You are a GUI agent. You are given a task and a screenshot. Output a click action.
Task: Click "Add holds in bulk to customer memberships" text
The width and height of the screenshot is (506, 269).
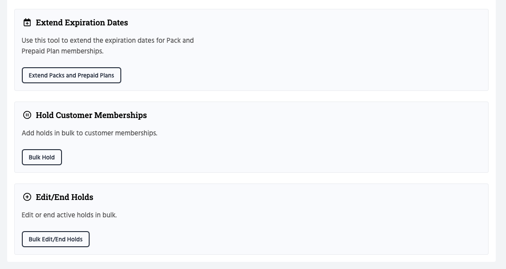89,133
